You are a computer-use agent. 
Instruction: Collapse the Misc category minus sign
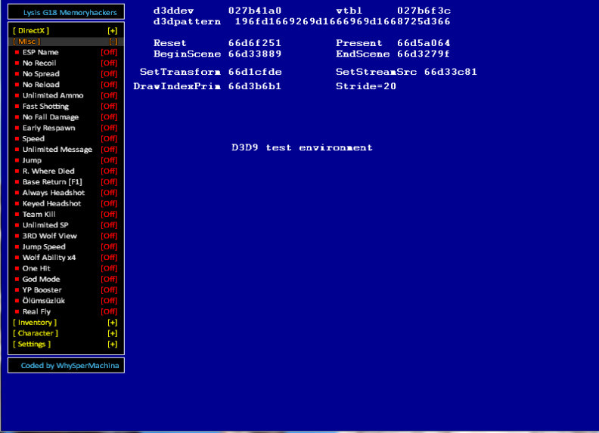point(113,42)
